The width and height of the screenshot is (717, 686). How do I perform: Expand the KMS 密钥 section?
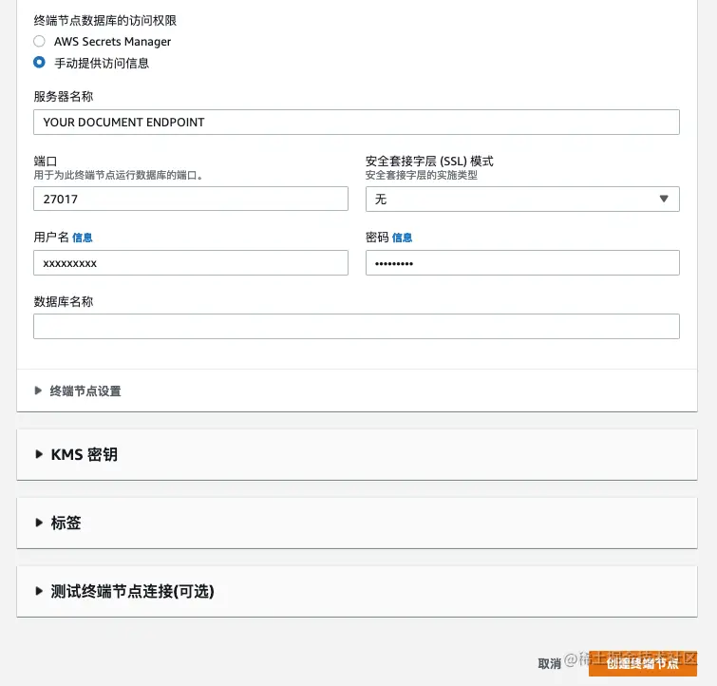[x=77, y=454]
